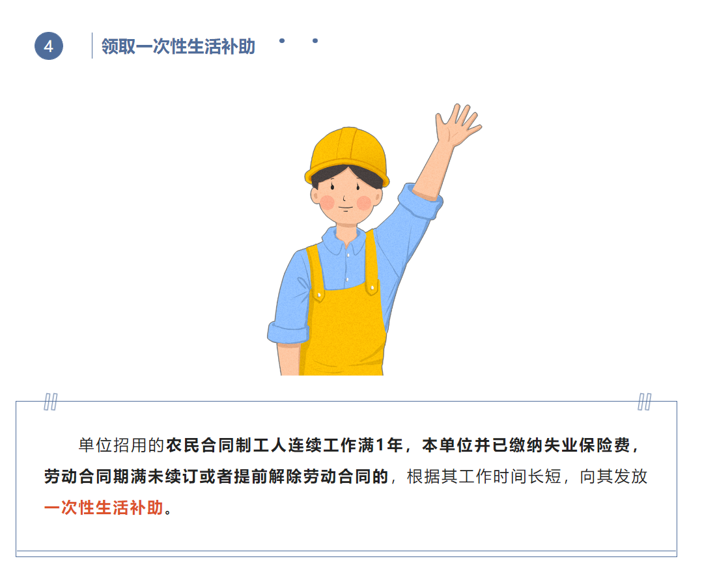Click the bold text 本单位并已缴纳失业保险费
Image resolution: width=702 pixels, height=576 pixels.
coord(526,445)
